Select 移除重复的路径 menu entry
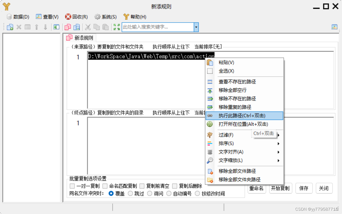Viewport: 342px width, 214px height. tap(244, 107)
